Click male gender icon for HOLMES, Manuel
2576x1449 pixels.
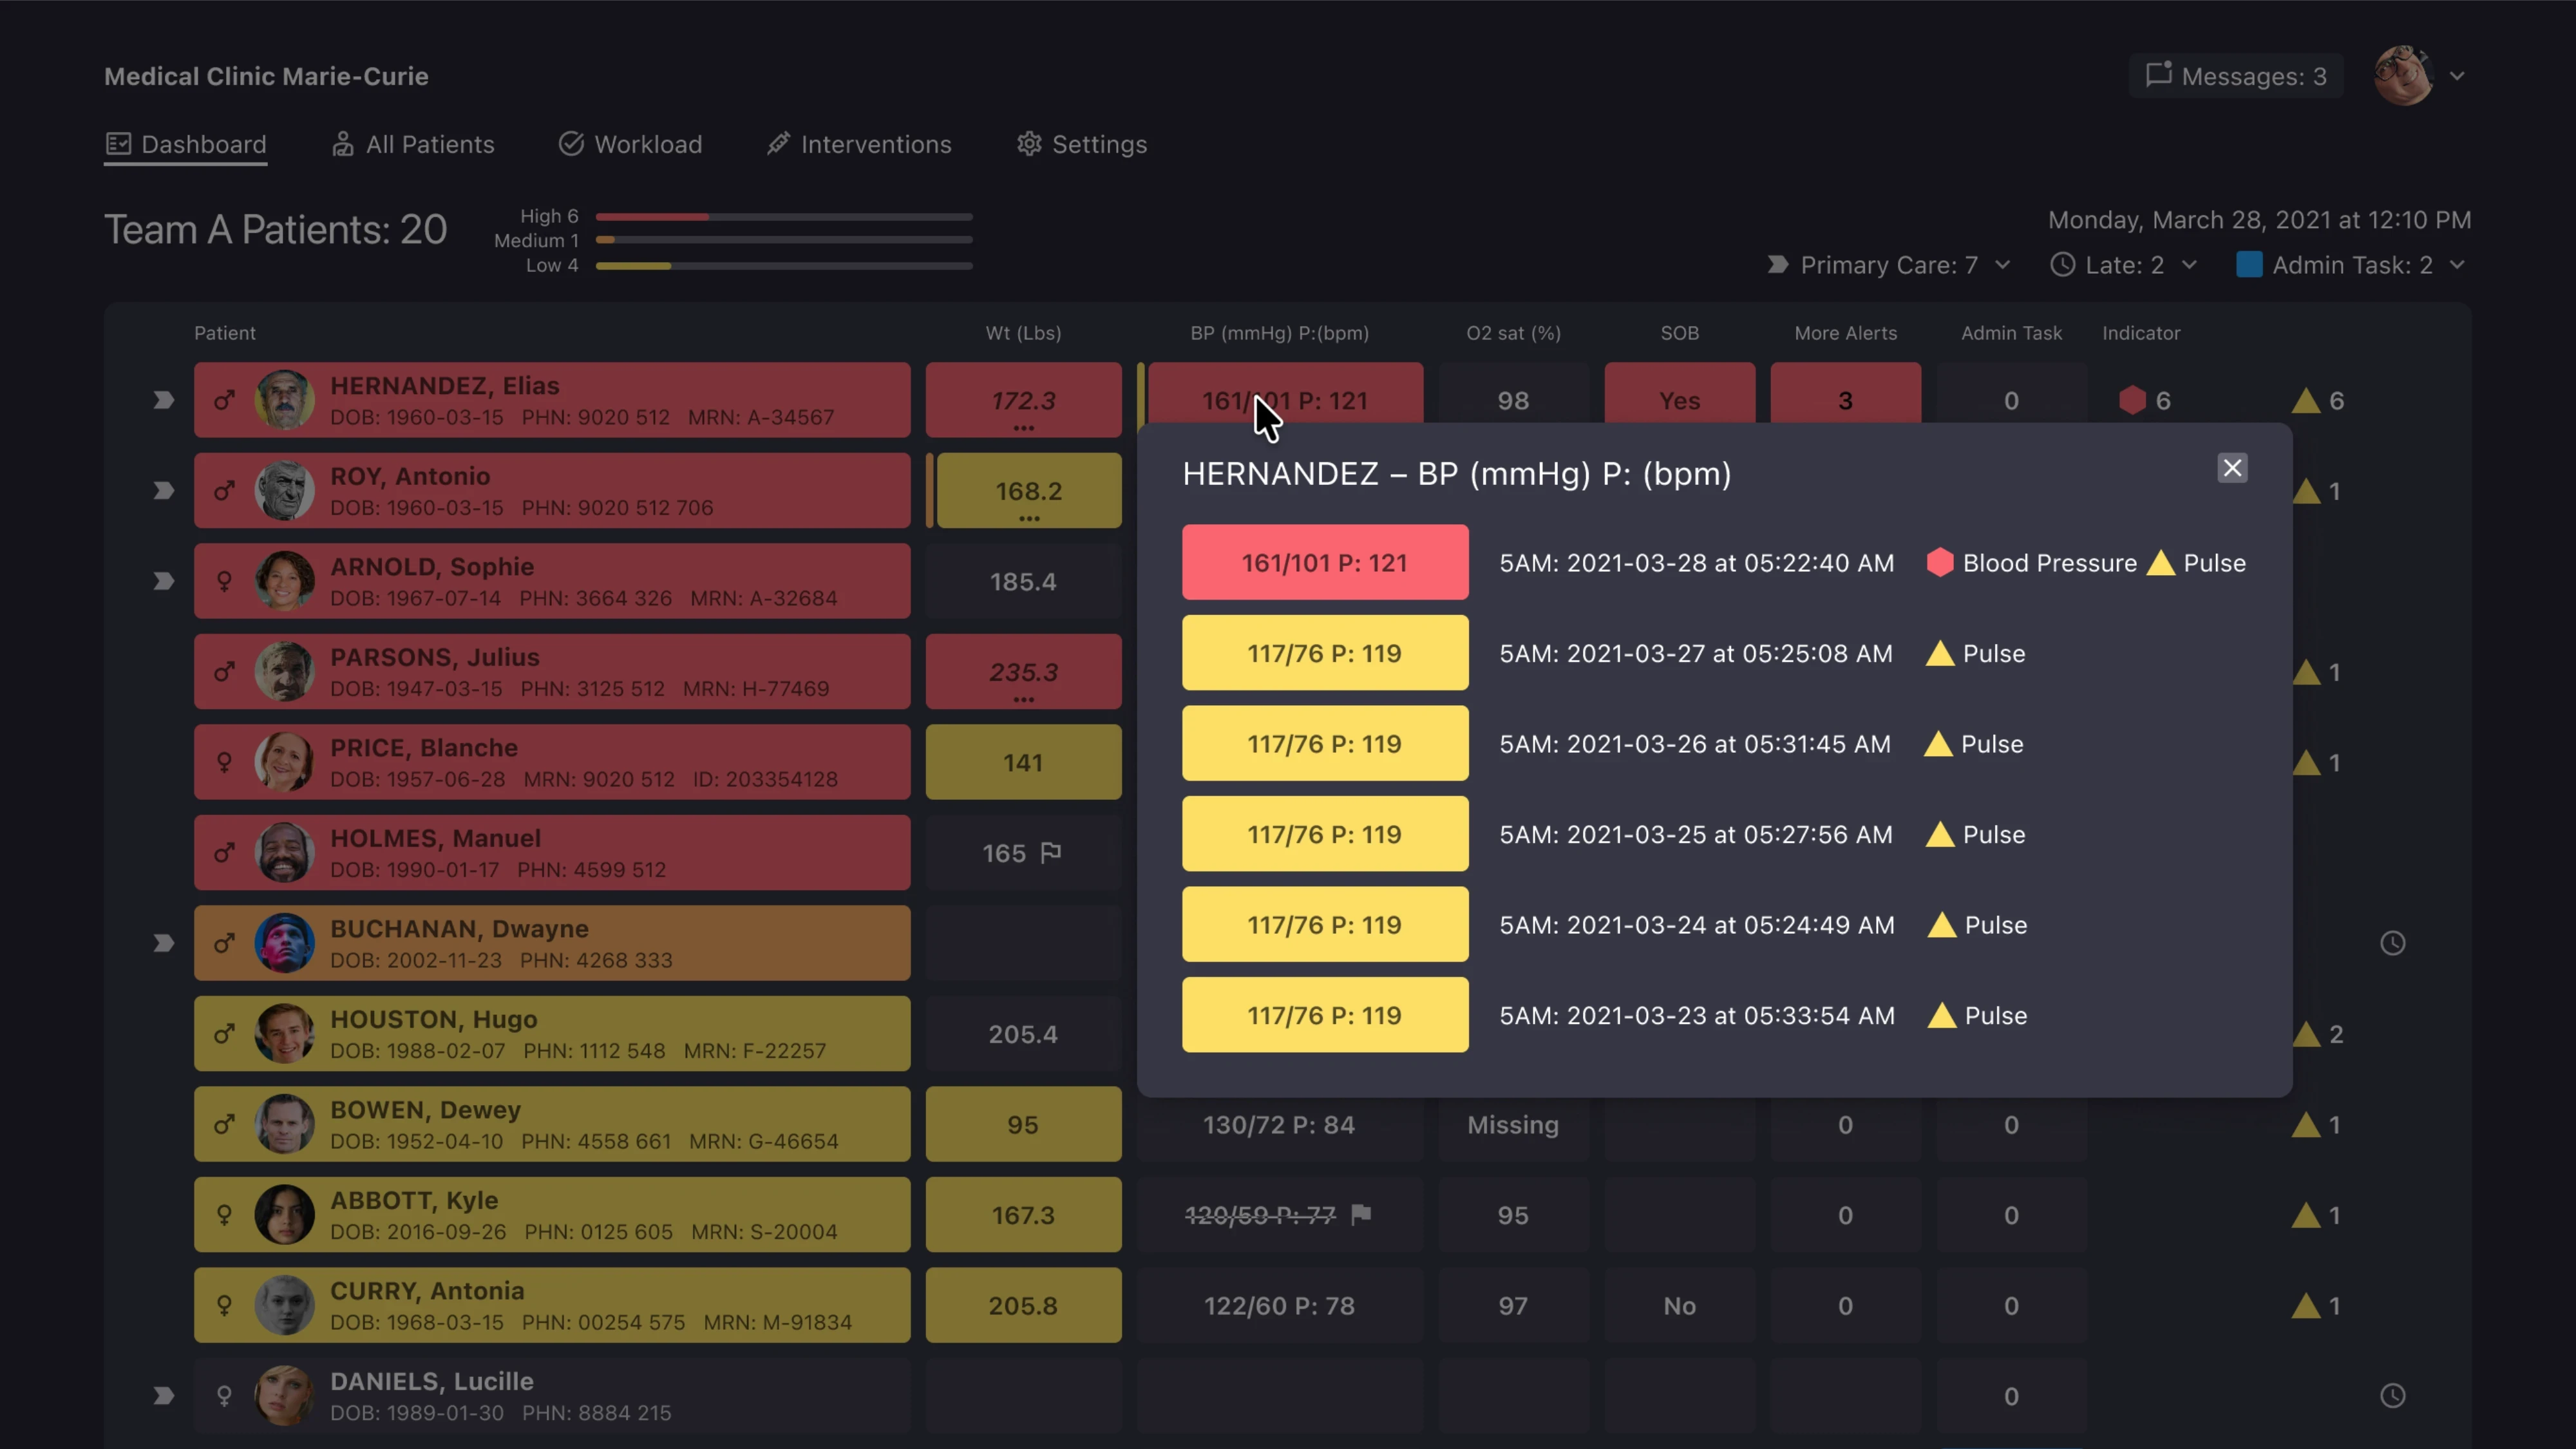(224, 853)
